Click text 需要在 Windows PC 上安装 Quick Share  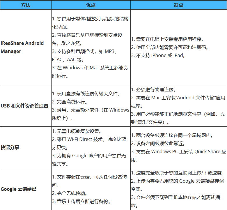[178, 151]
